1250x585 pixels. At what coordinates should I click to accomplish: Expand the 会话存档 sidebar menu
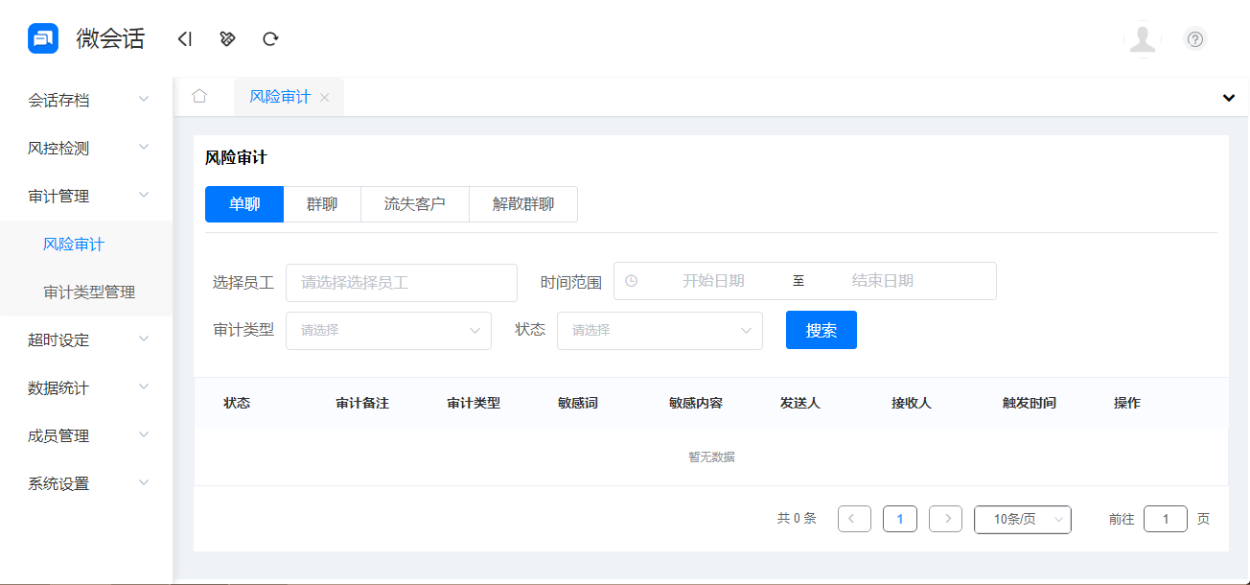[x=84, y=99]
